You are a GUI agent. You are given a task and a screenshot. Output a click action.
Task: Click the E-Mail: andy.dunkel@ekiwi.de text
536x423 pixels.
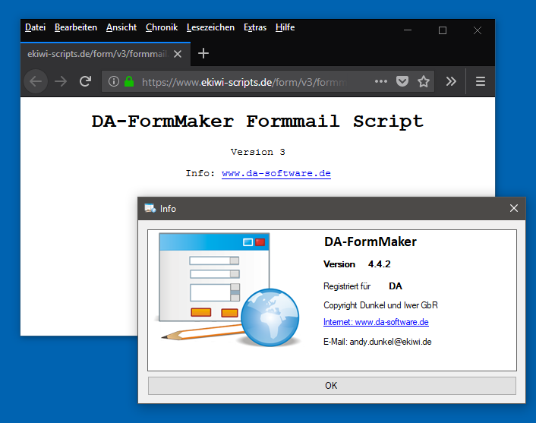tap(377, 342)
